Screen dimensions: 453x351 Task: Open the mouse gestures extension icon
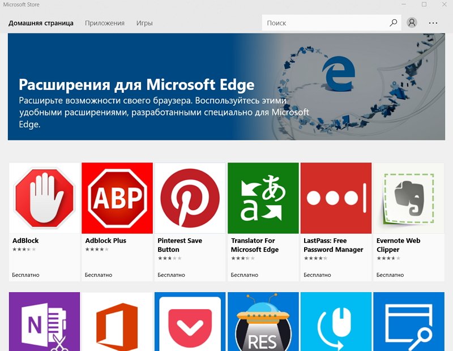click(336, 322)
